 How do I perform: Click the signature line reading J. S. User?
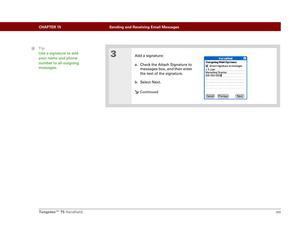pos(225,70)
